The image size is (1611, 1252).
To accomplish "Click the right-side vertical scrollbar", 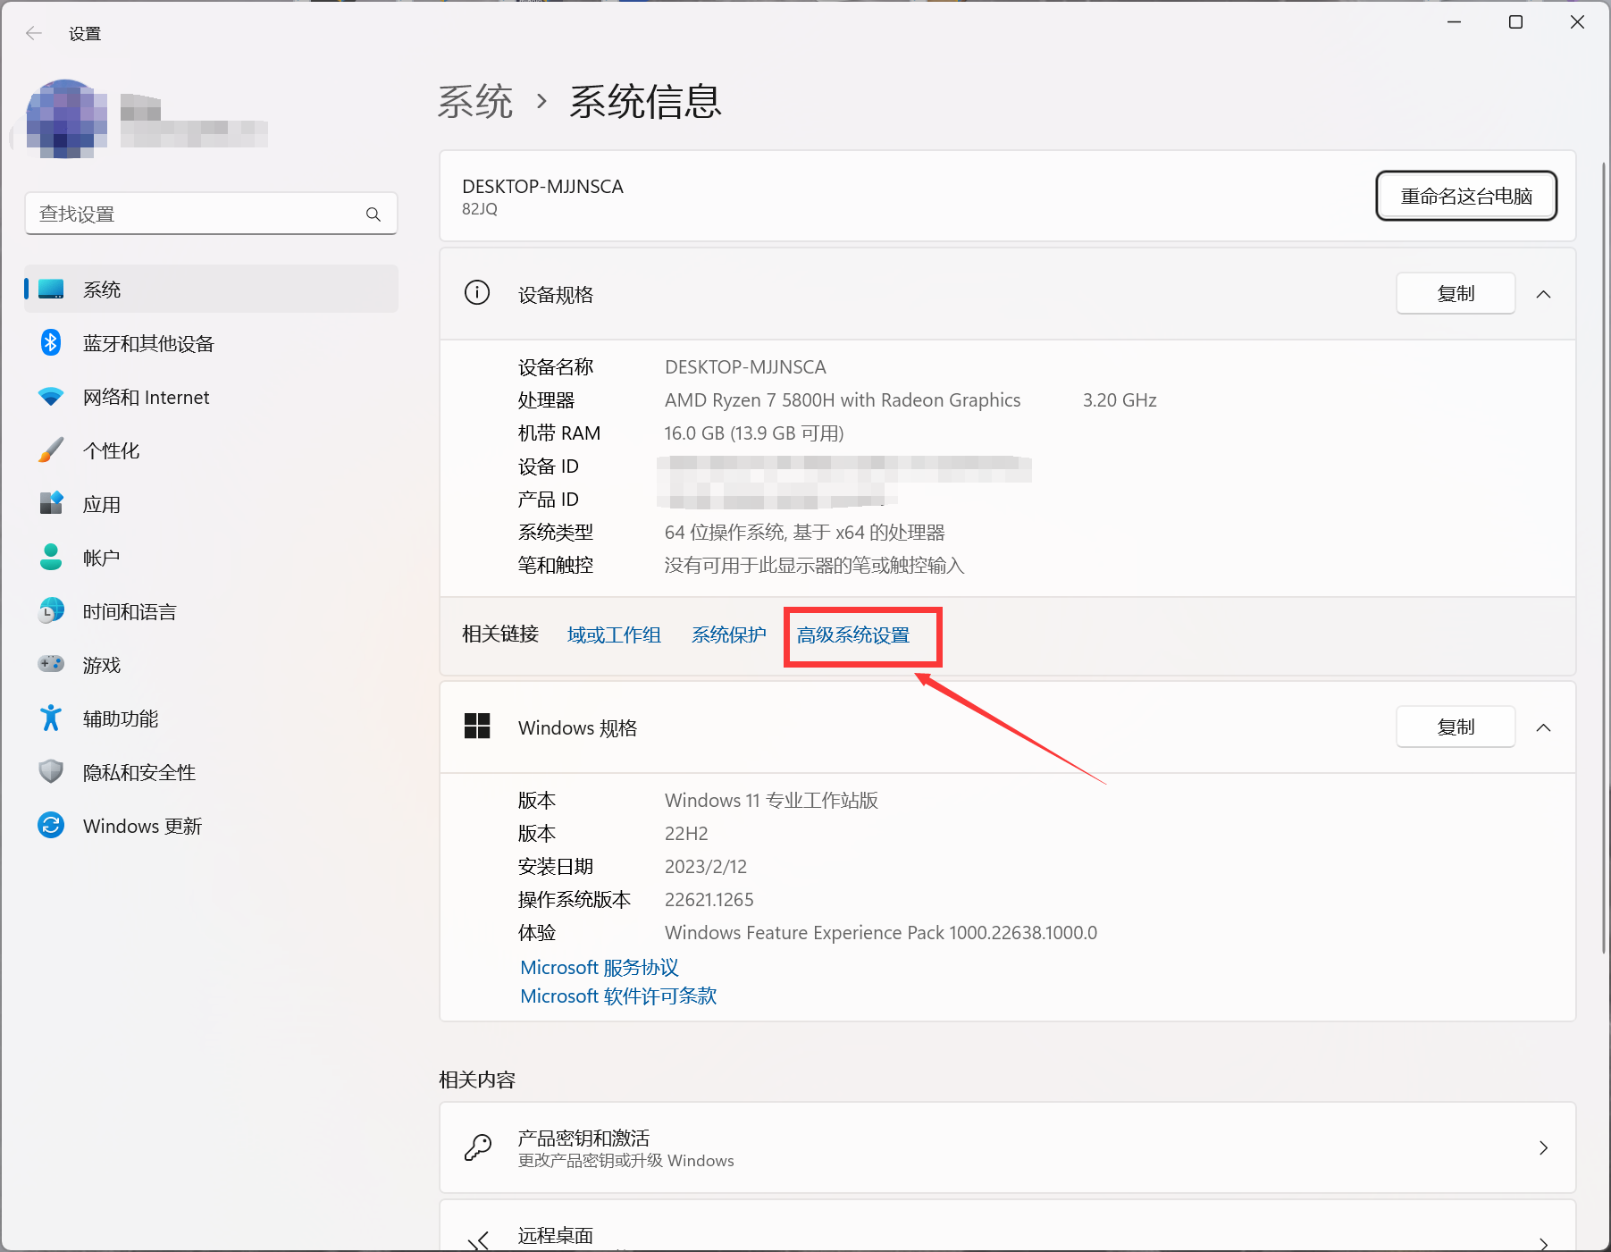I will [x=1605, y=557].
